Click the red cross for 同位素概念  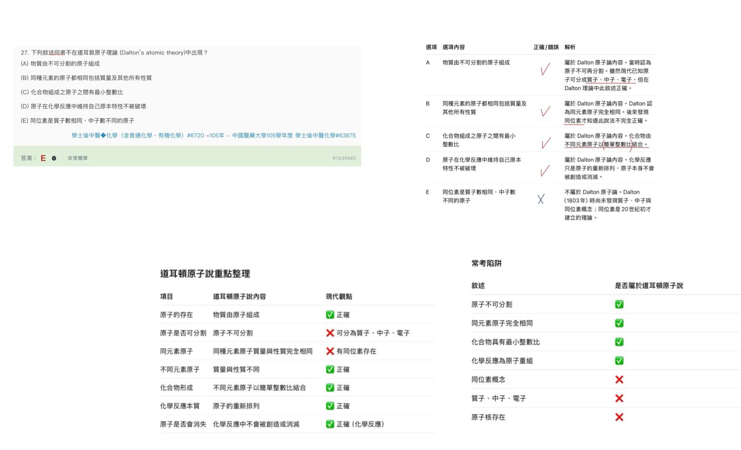[x=619, y=380]
